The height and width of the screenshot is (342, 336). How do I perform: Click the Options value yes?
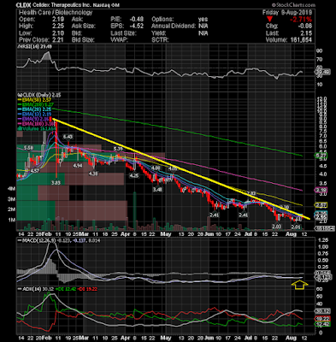[203, 20]
